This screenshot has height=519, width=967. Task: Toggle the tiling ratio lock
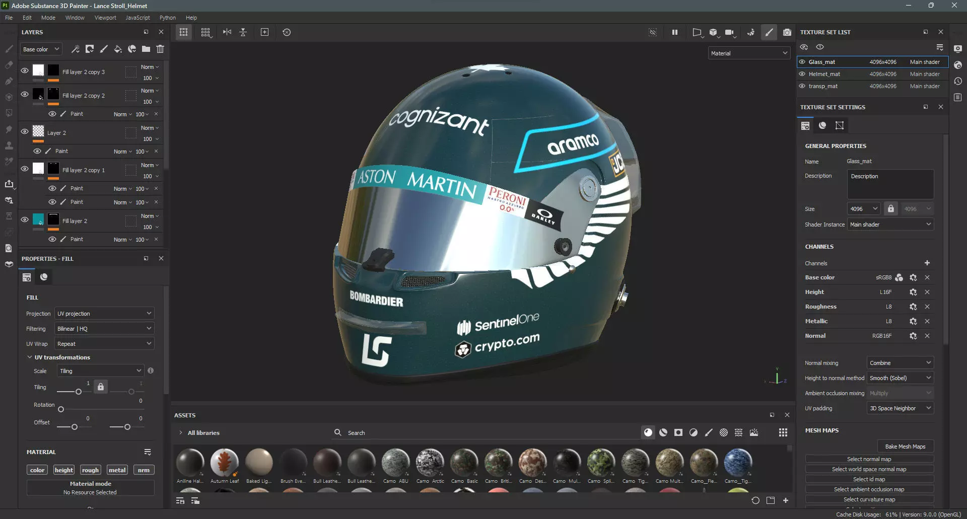pos(101,387)
